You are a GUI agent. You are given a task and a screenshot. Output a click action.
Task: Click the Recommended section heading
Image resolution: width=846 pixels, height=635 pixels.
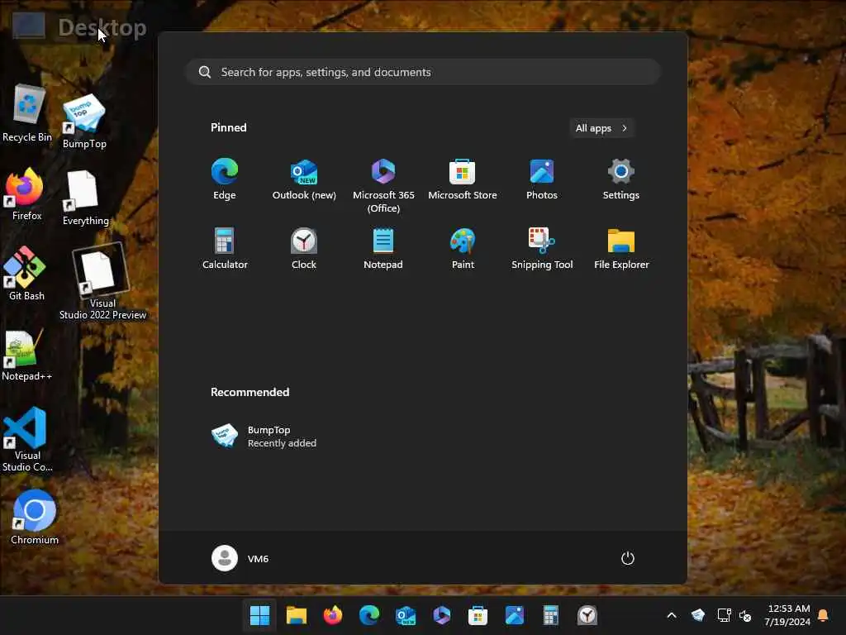click(250, 392)
